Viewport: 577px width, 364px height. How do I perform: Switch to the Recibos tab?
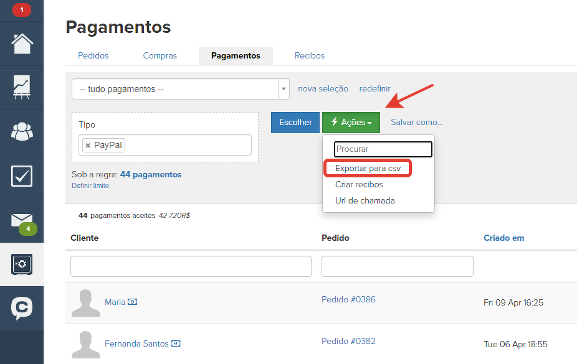tap(310, 55)
